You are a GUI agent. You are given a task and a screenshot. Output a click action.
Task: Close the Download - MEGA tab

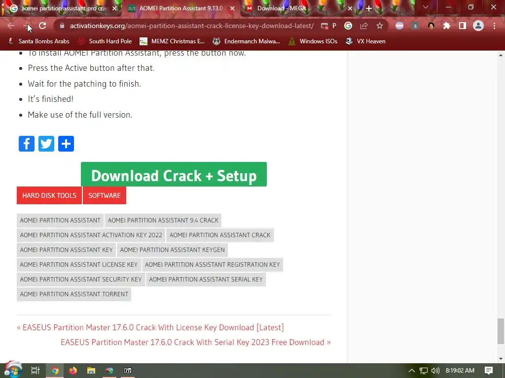pos(350,8)
